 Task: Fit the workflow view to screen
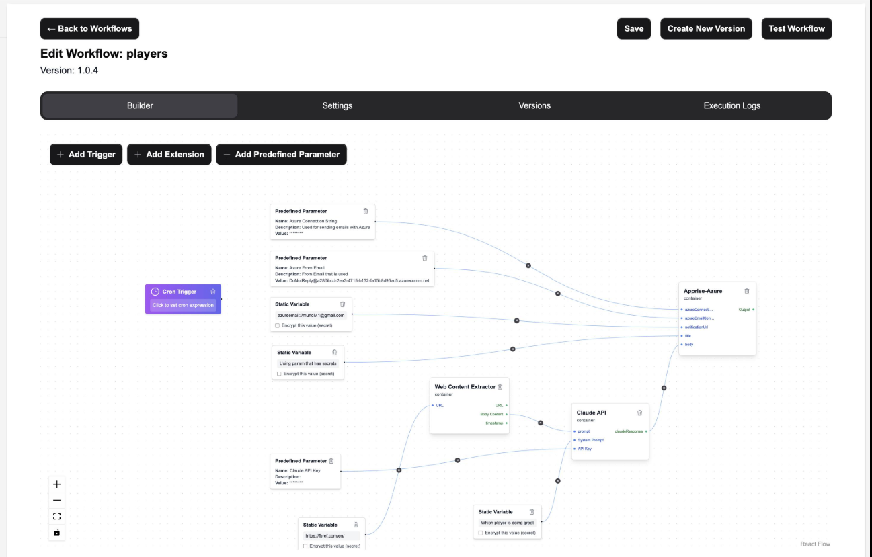[x=56, y=516]
